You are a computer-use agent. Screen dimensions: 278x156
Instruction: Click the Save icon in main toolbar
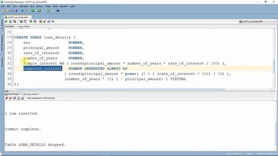(x=12, y=11)
